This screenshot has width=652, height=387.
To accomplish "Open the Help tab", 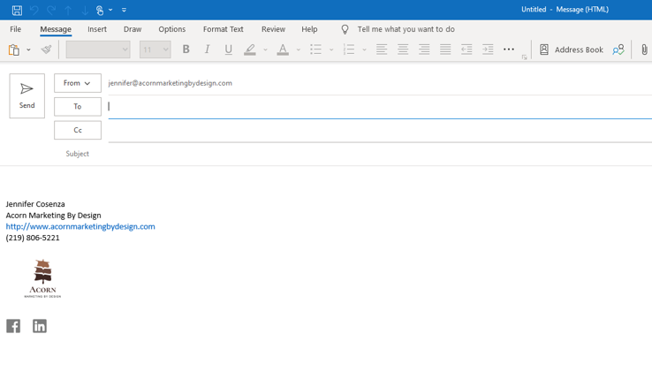I will pyautogui.click(x=309, y=29).
